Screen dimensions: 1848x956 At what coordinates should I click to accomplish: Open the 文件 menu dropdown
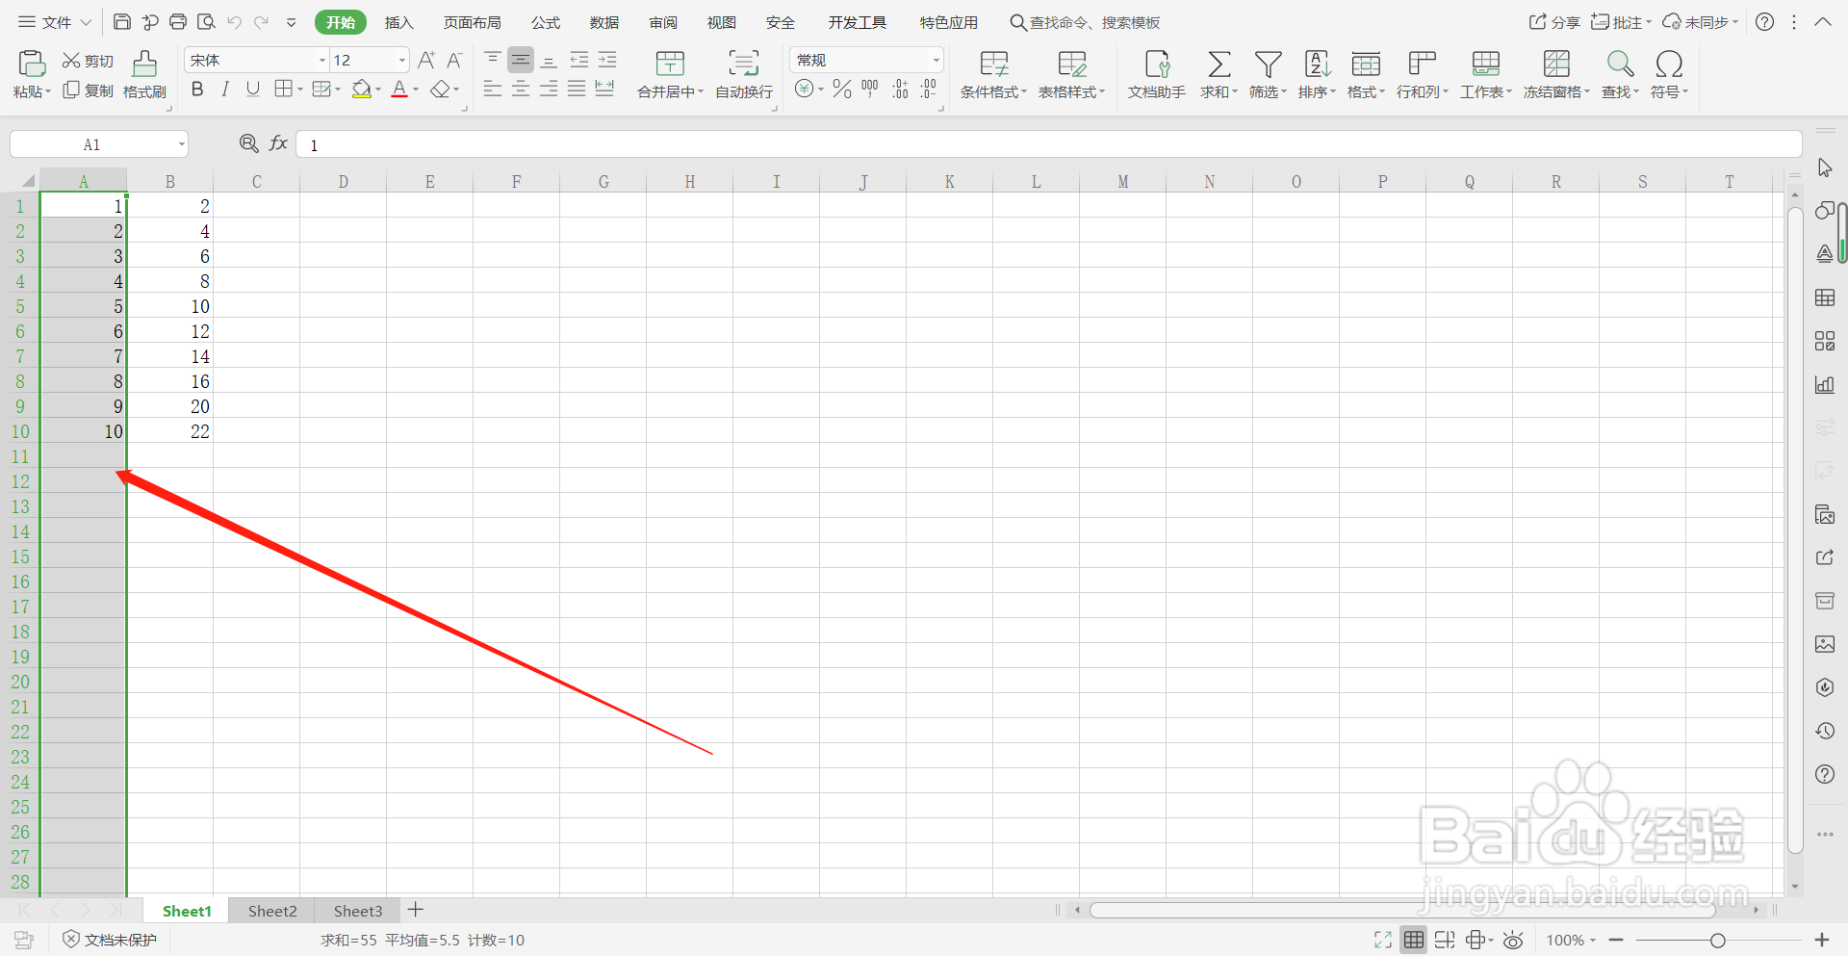click(x=55, y=22)
